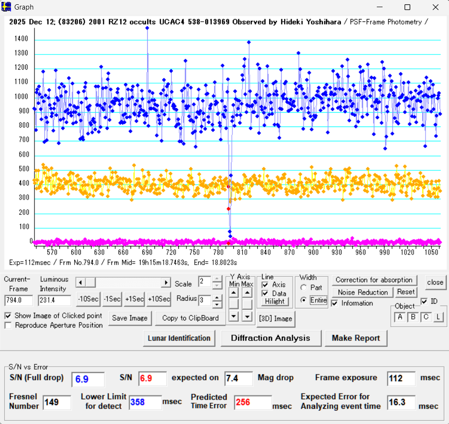Click the Make Report button
Viewport: 449px width, 424px height.
(356, 338)
